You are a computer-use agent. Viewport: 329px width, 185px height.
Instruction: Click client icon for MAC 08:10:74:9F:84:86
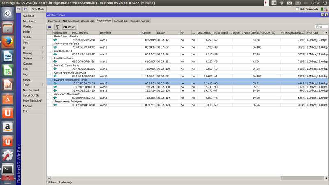click(55, 62)
